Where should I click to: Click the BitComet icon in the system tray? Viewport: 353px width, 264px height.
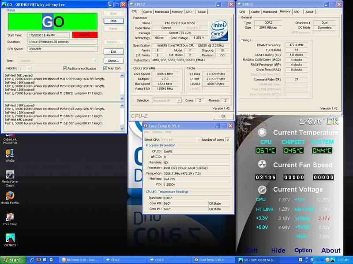pos(327,260)
